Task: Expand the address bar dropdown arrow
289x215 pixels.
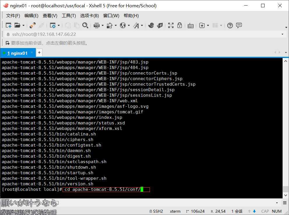Action: tap(282, 34)
